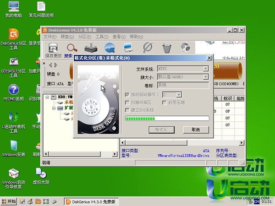The width and height of the screenshot is (275, 206).
Task: Open the GDISKGUI分区工具 desktop icon
Action: click(13, 67)
